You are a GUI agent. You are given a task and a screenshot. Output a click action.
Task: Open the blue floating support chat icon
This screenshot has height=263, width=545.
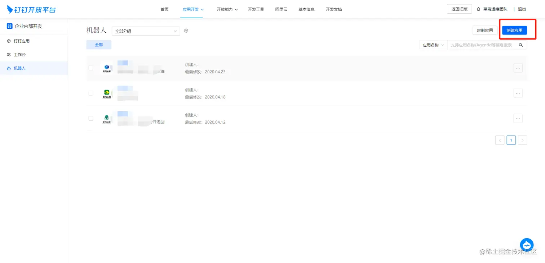coord(527,245)
